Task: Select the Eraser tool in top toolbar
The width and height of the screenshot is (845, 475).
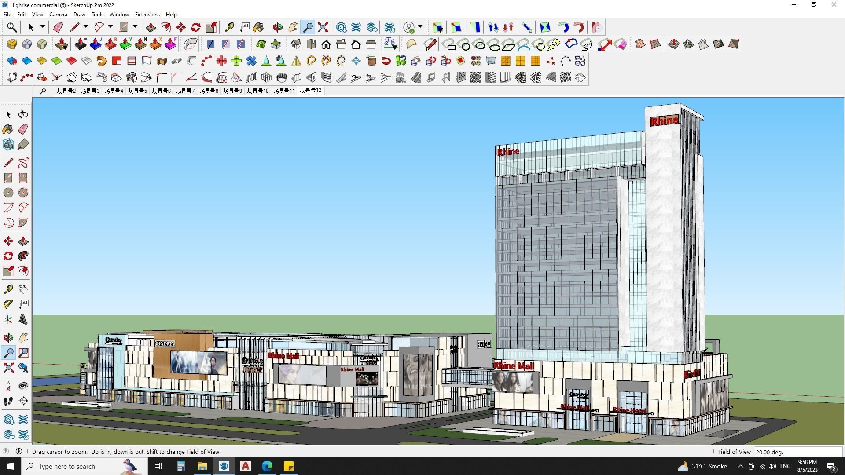Action: click(58, 27)
